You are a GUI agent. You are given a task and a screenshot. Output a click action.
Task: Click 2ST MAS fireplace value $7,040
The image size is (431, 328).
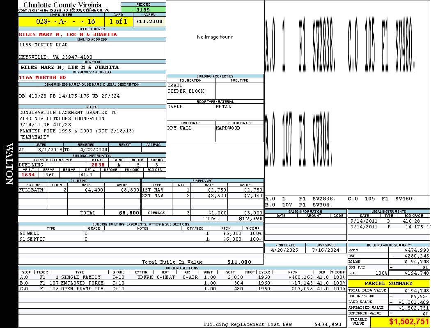tap(253, 196)
